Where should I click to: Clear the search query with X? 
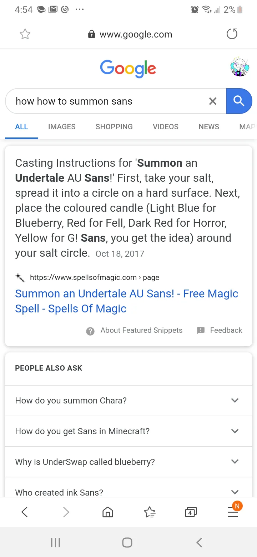coord(213,101)
